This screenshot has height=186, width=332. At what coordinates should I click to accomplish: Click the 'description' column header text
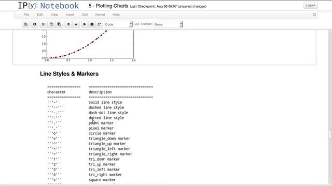click(x=100, y=92)
